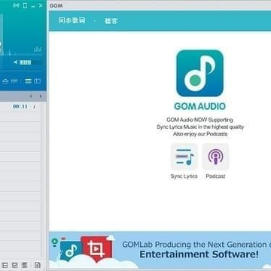Click the GOM Audio music note logo
Screen dimensions: 271x271
[199, 73]
